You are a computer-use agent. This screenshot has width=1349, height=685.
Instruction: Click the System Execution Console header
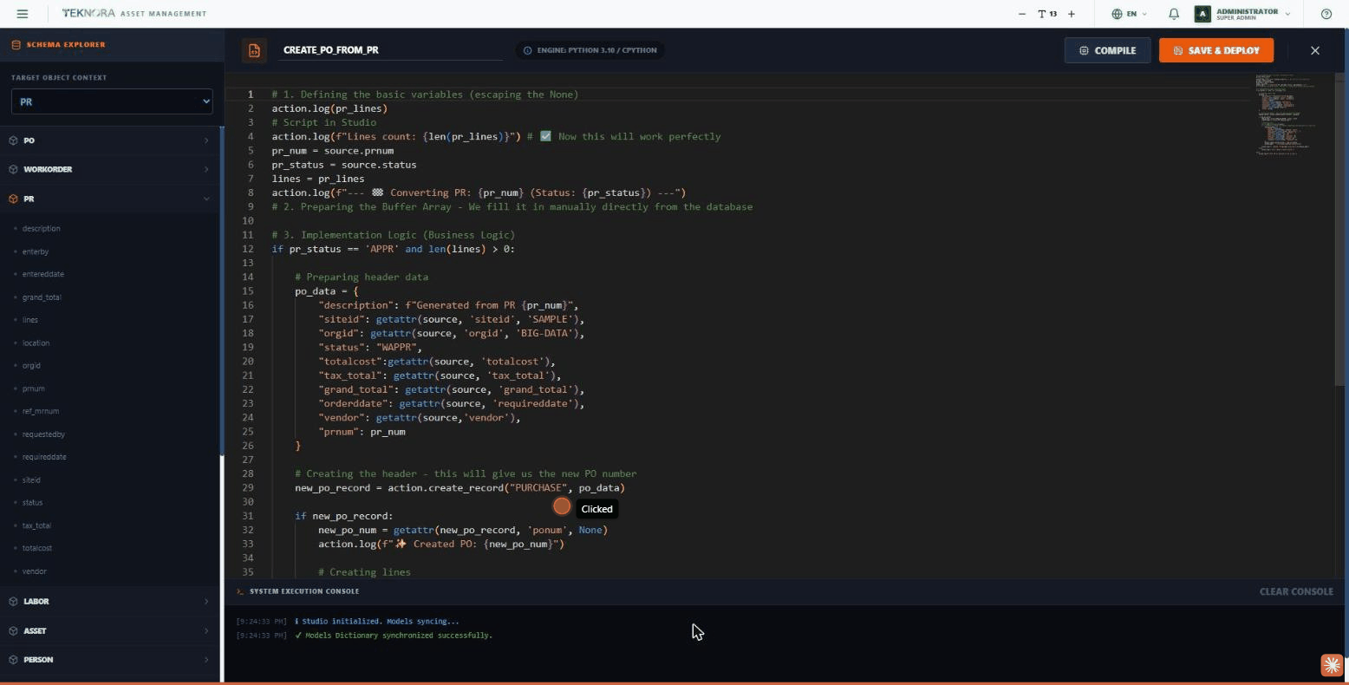pos(303,591)
